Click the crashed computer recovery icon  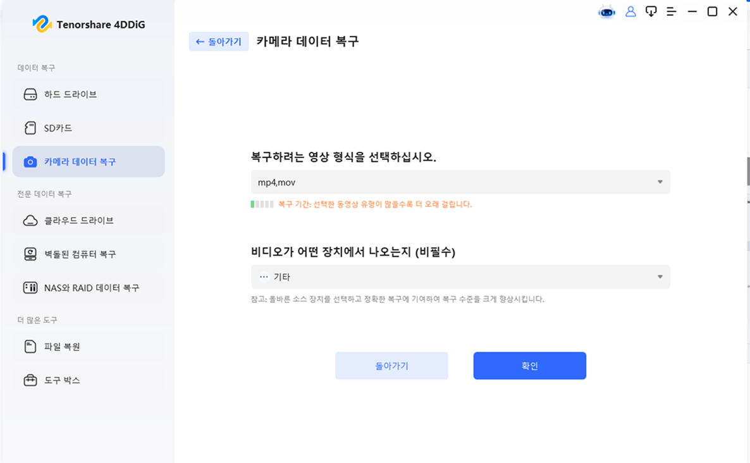tap(30, 254)
